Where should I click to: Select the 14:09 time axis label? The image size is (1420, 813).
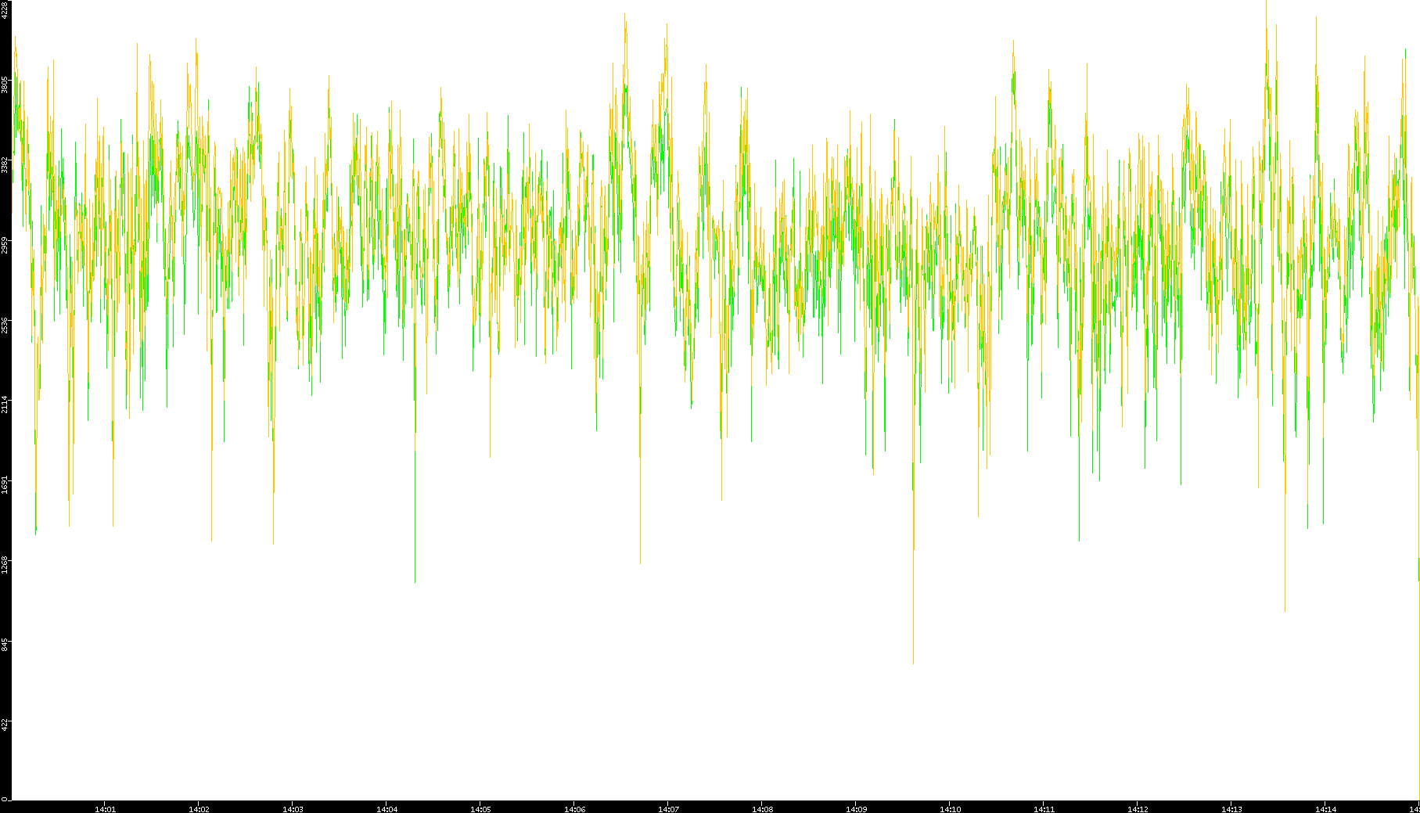(856, 809)
